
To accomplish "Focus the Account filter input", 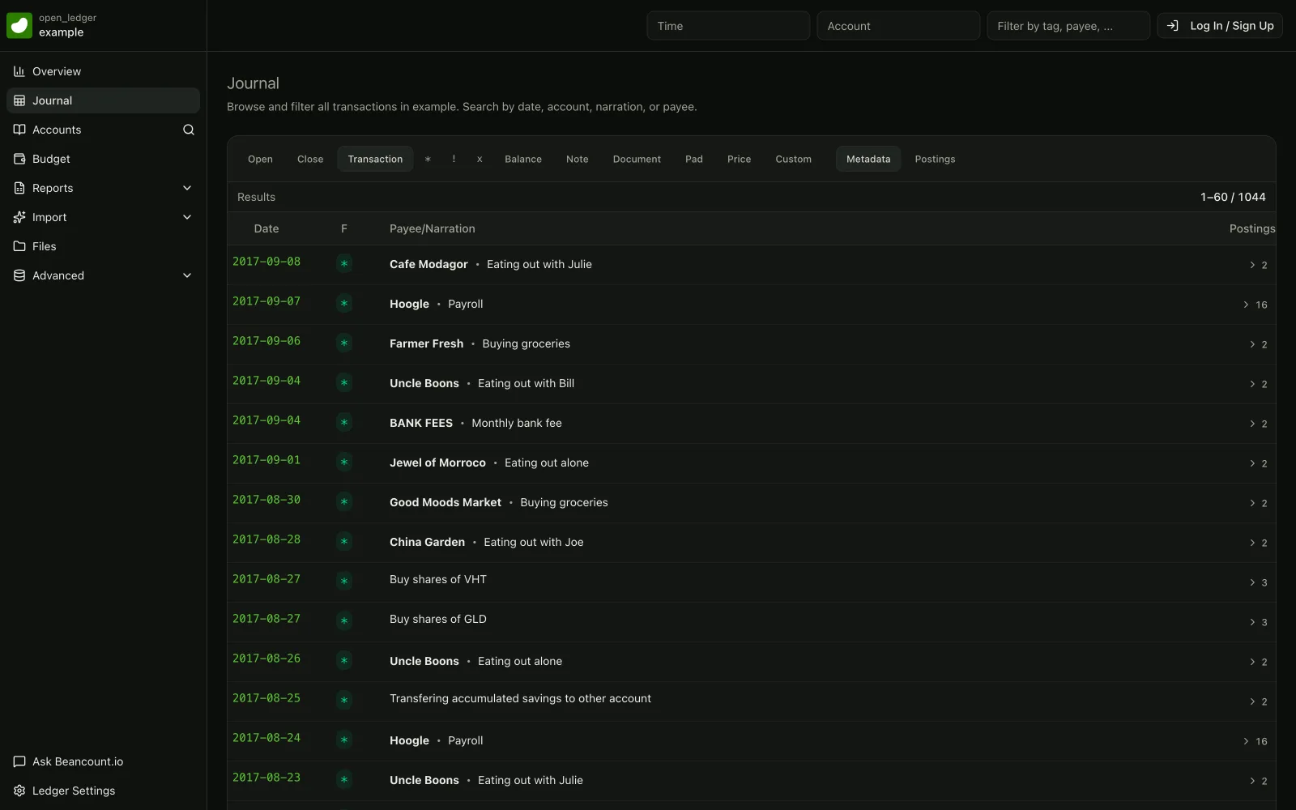I will pyautogui.click(x=898, y=26).
